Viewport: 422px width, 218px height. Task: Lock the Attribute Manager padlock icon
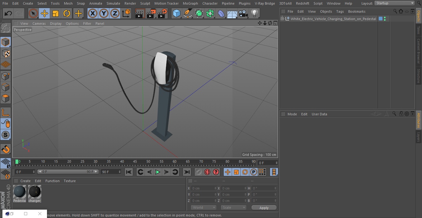pos(401,114)
